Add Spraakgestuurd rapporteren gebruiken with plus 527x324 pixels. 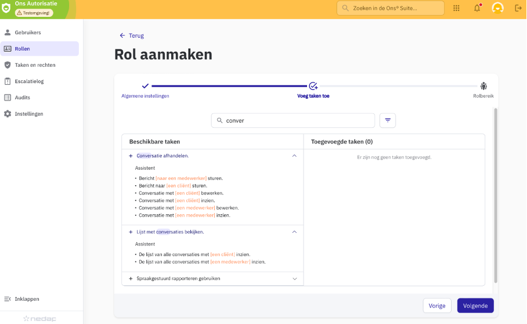coord(131,279)
